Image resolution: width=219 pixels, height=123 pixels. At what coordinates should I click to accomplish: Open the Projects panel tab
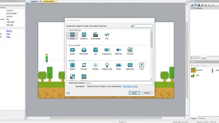[195, 58]
